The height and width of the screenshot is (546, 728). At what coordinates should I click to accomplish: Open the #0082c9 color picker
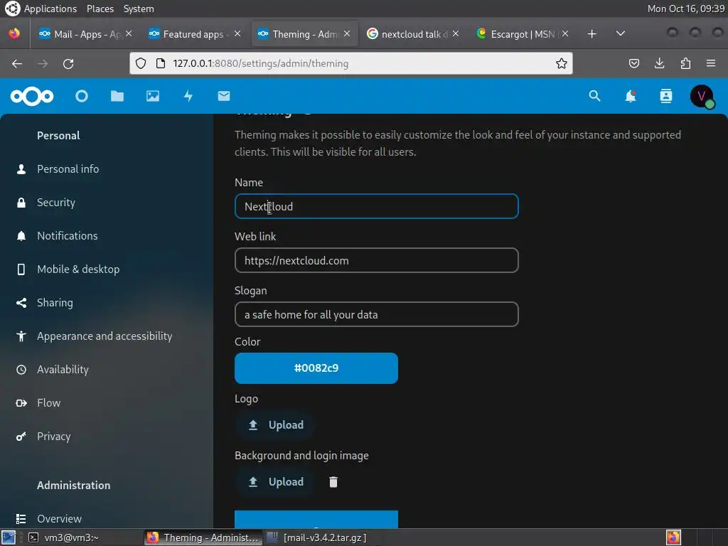point(316,368)
